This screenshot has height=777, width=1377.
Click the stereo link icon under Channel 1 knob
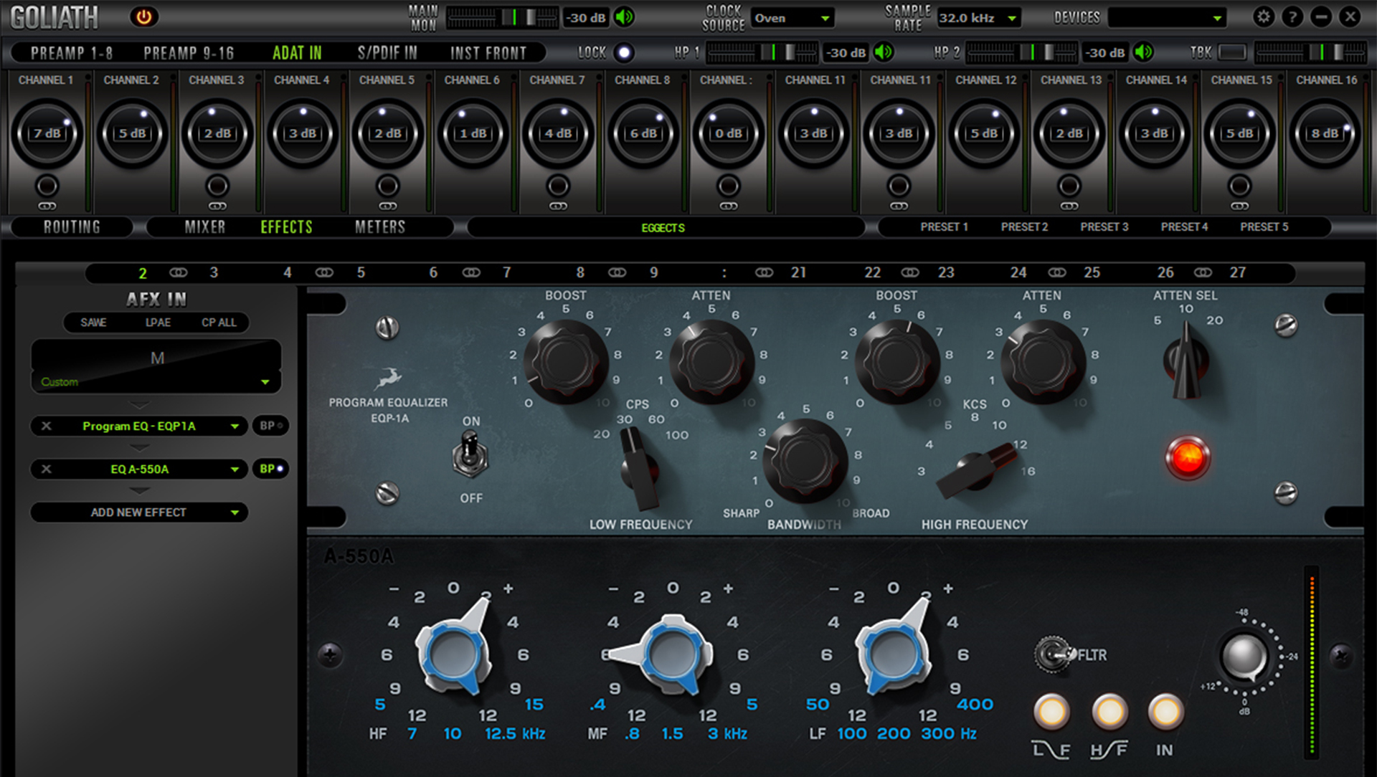pos(47,206)
